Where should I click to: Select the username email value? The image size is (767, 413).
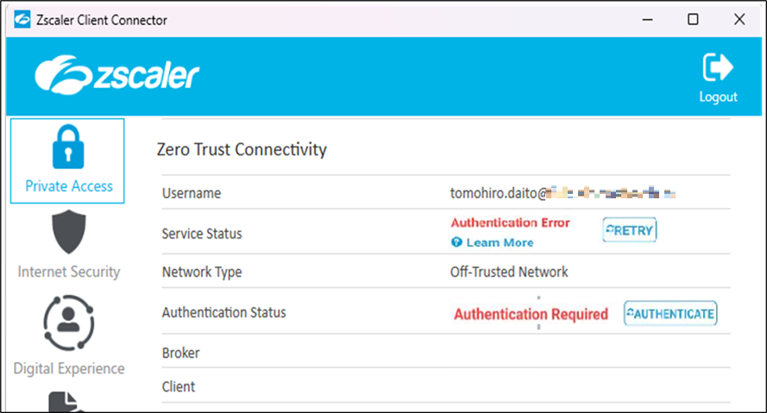point(562,193)
